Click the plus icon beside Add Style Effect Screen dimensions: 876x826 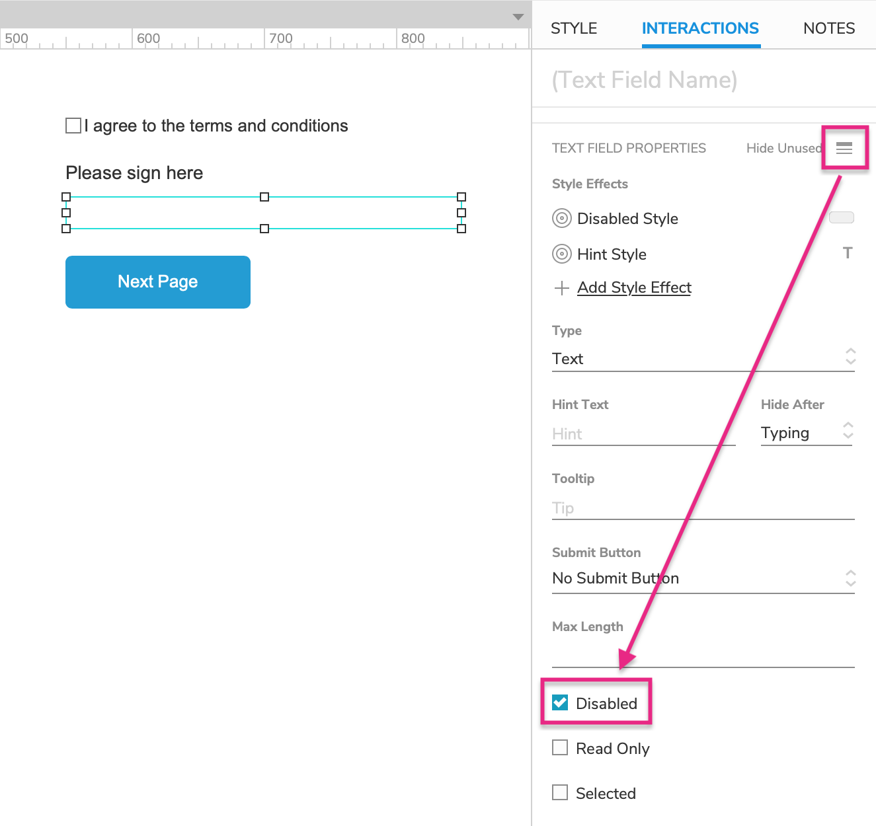561,288
